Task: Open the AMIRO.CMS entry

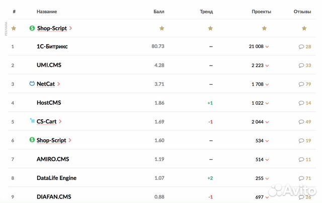Action: coord(53,159)
